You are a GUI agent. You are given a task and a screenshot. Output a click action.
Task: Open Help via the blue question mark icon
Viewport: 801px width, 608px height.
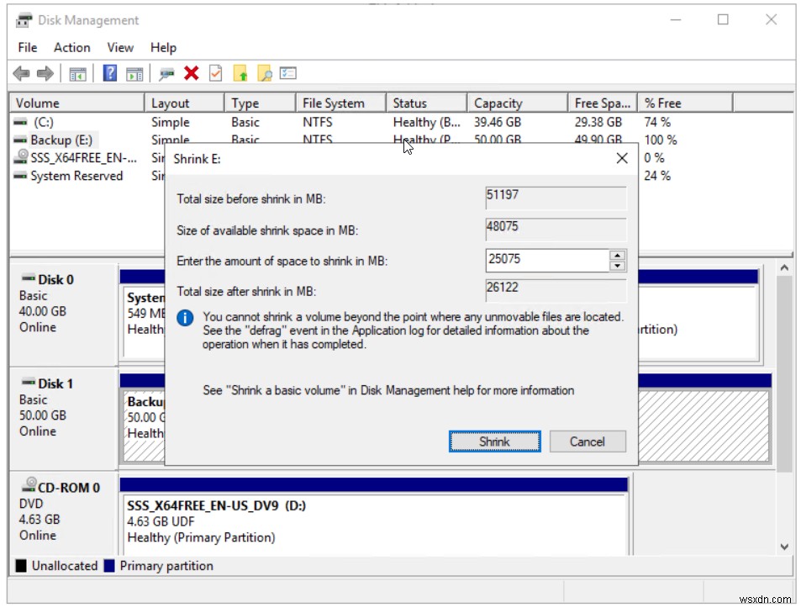click(x=109, y=73)
